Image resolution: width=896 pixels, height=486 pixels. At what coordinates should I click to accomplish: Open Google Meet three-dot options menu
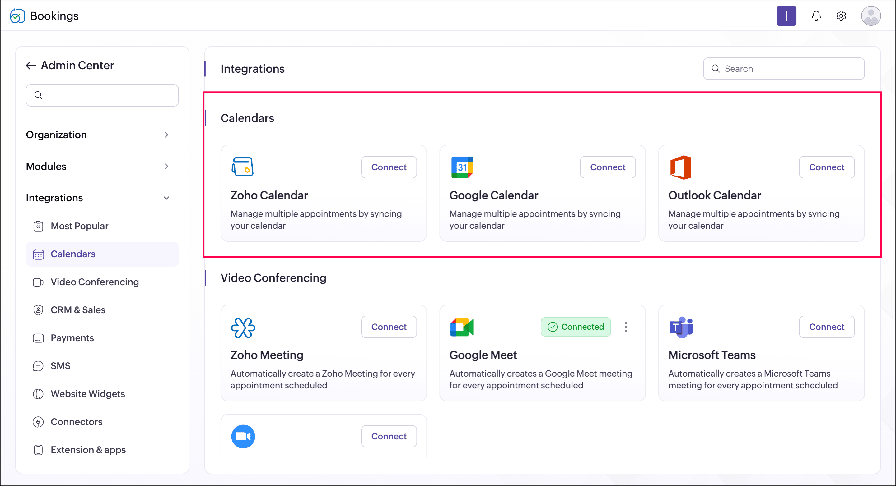pos(626,327)
